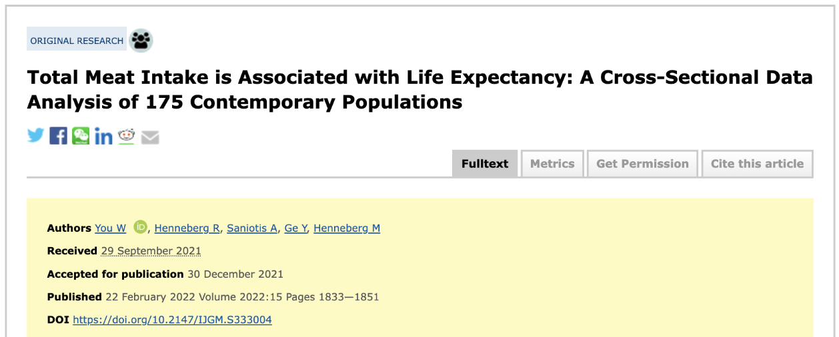Image resolution: width=839 pixels, height=337 pixels.
Task: Share article on Reddit
Action: click(126, 136)
